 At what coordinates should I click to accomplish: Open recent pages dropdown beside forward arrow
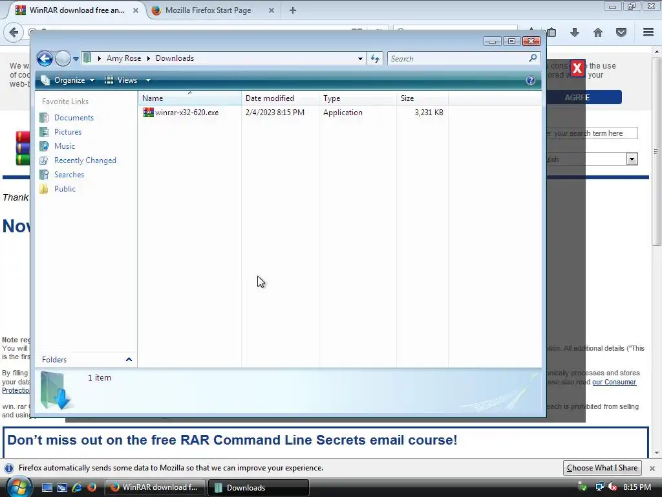coord(76,59)
